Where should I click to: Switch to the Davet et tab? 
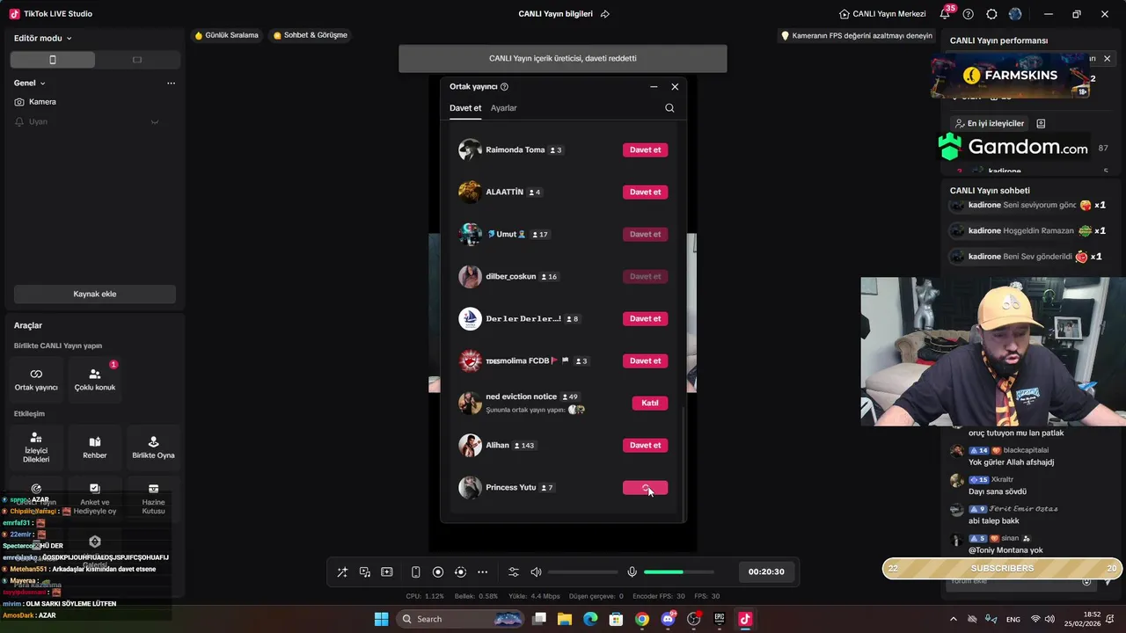click(465, 108)
